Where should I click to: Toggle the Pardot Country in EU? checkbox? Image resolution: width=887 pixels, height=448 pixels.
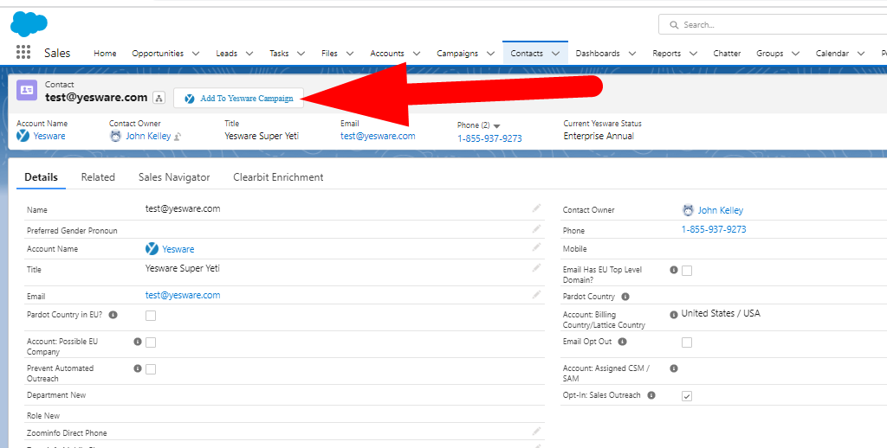pyautogui.click(x=151, y=316)
